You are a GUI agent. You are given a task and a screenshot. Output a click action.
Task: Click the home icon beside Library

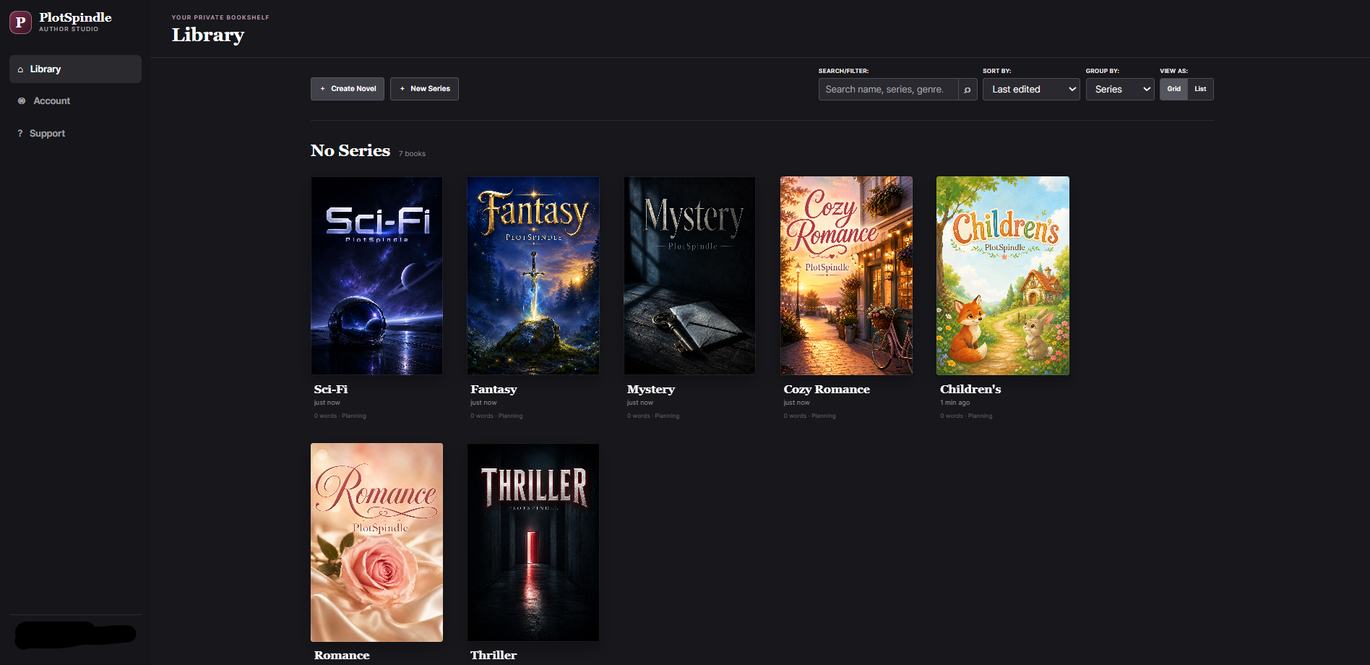tap(20, 69)
